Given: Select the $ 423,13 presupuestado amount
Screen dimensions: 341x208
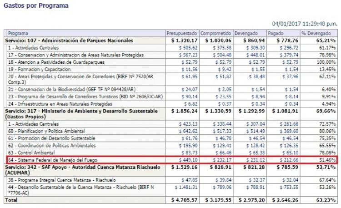Looking at the screenshot, I should tap(188, 124).
